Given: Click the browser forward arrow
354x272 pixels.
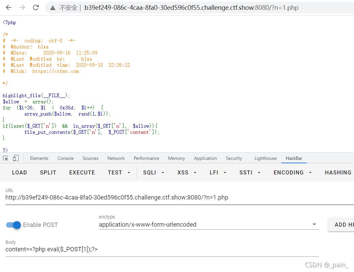Looking at the screenshot, I should [x=22, y=7].
